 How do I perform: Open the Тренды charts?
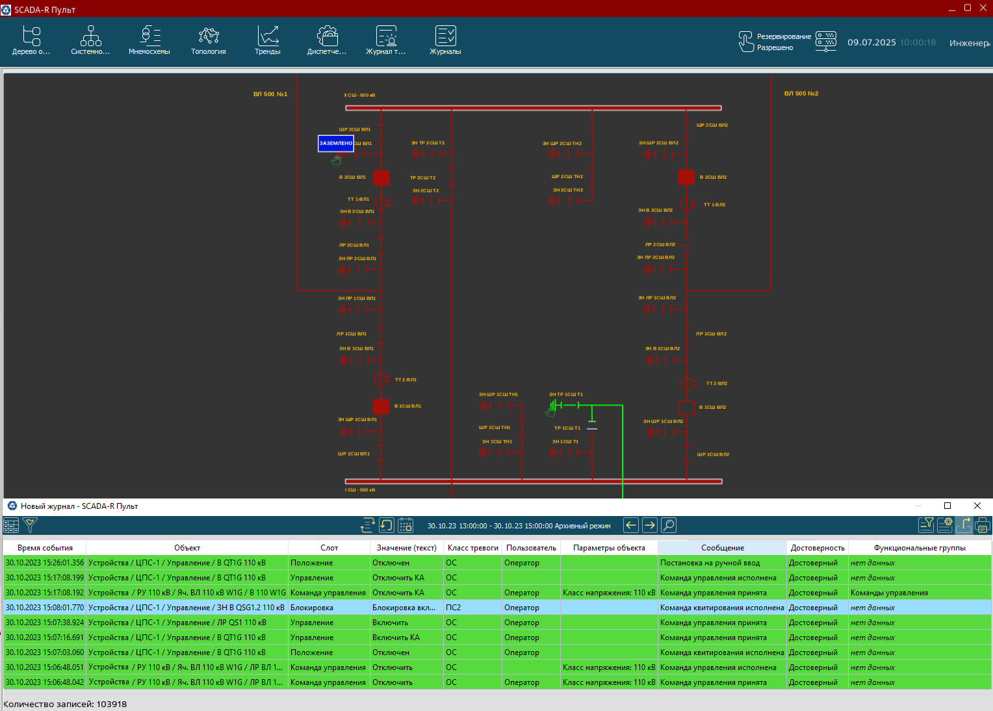tap(268, 40)
